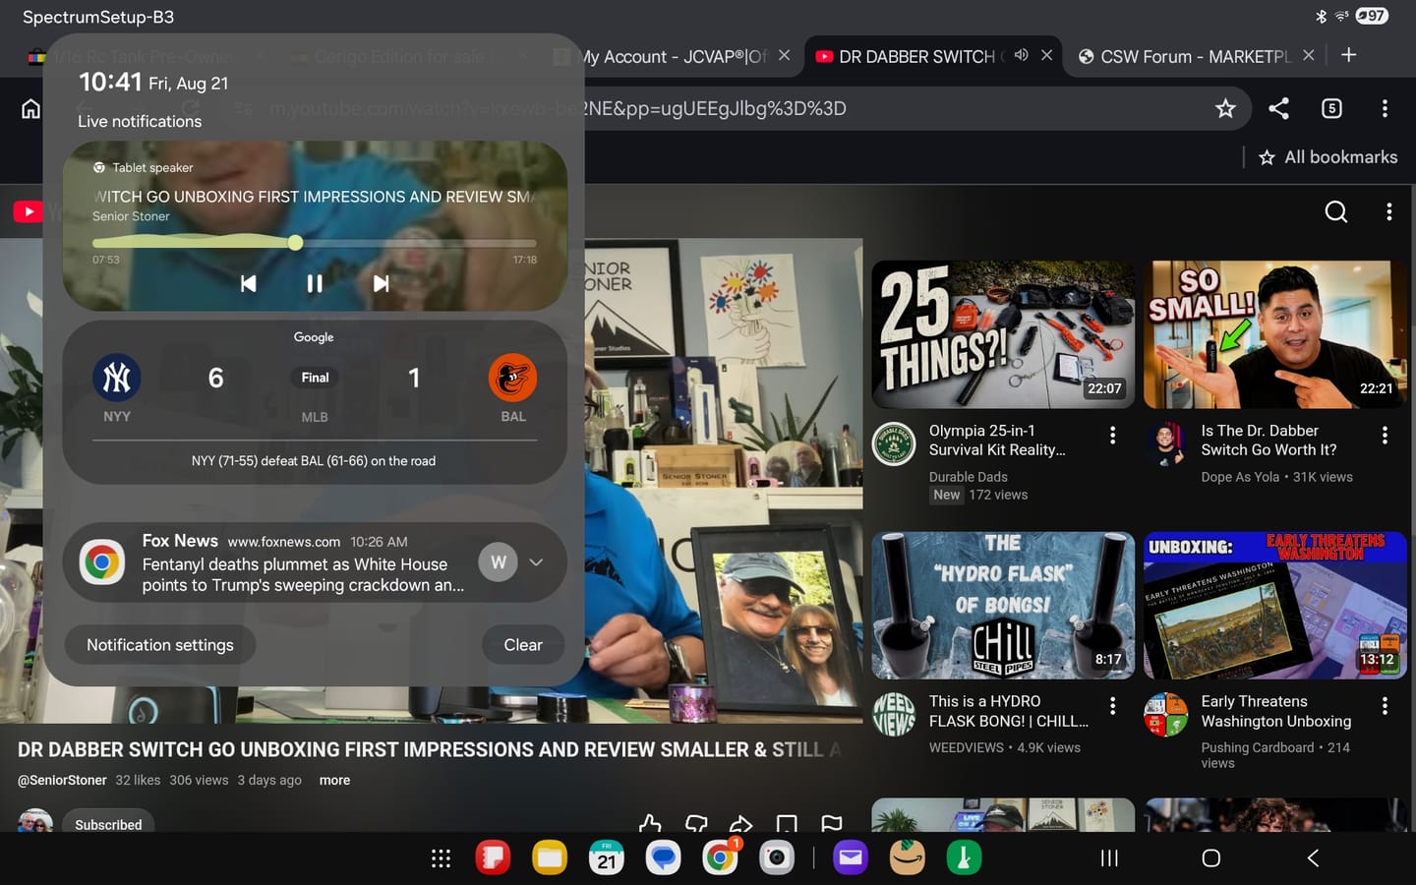The height and width of the screenshot is (885, 1416).
Task: Open the tab switcher showing 5 tabs
Action: tap(1331, 108)
